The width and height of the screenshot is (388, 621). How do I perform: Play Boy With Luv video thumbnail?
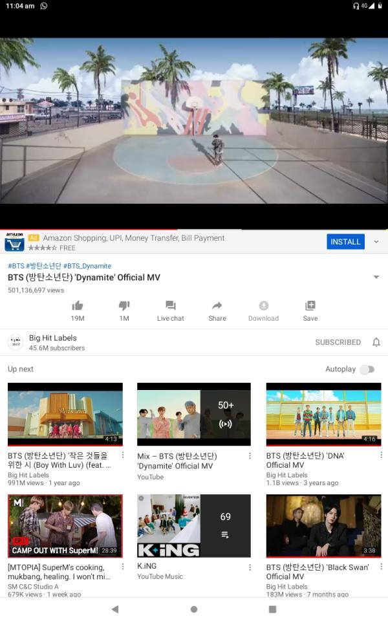(65, 414)
